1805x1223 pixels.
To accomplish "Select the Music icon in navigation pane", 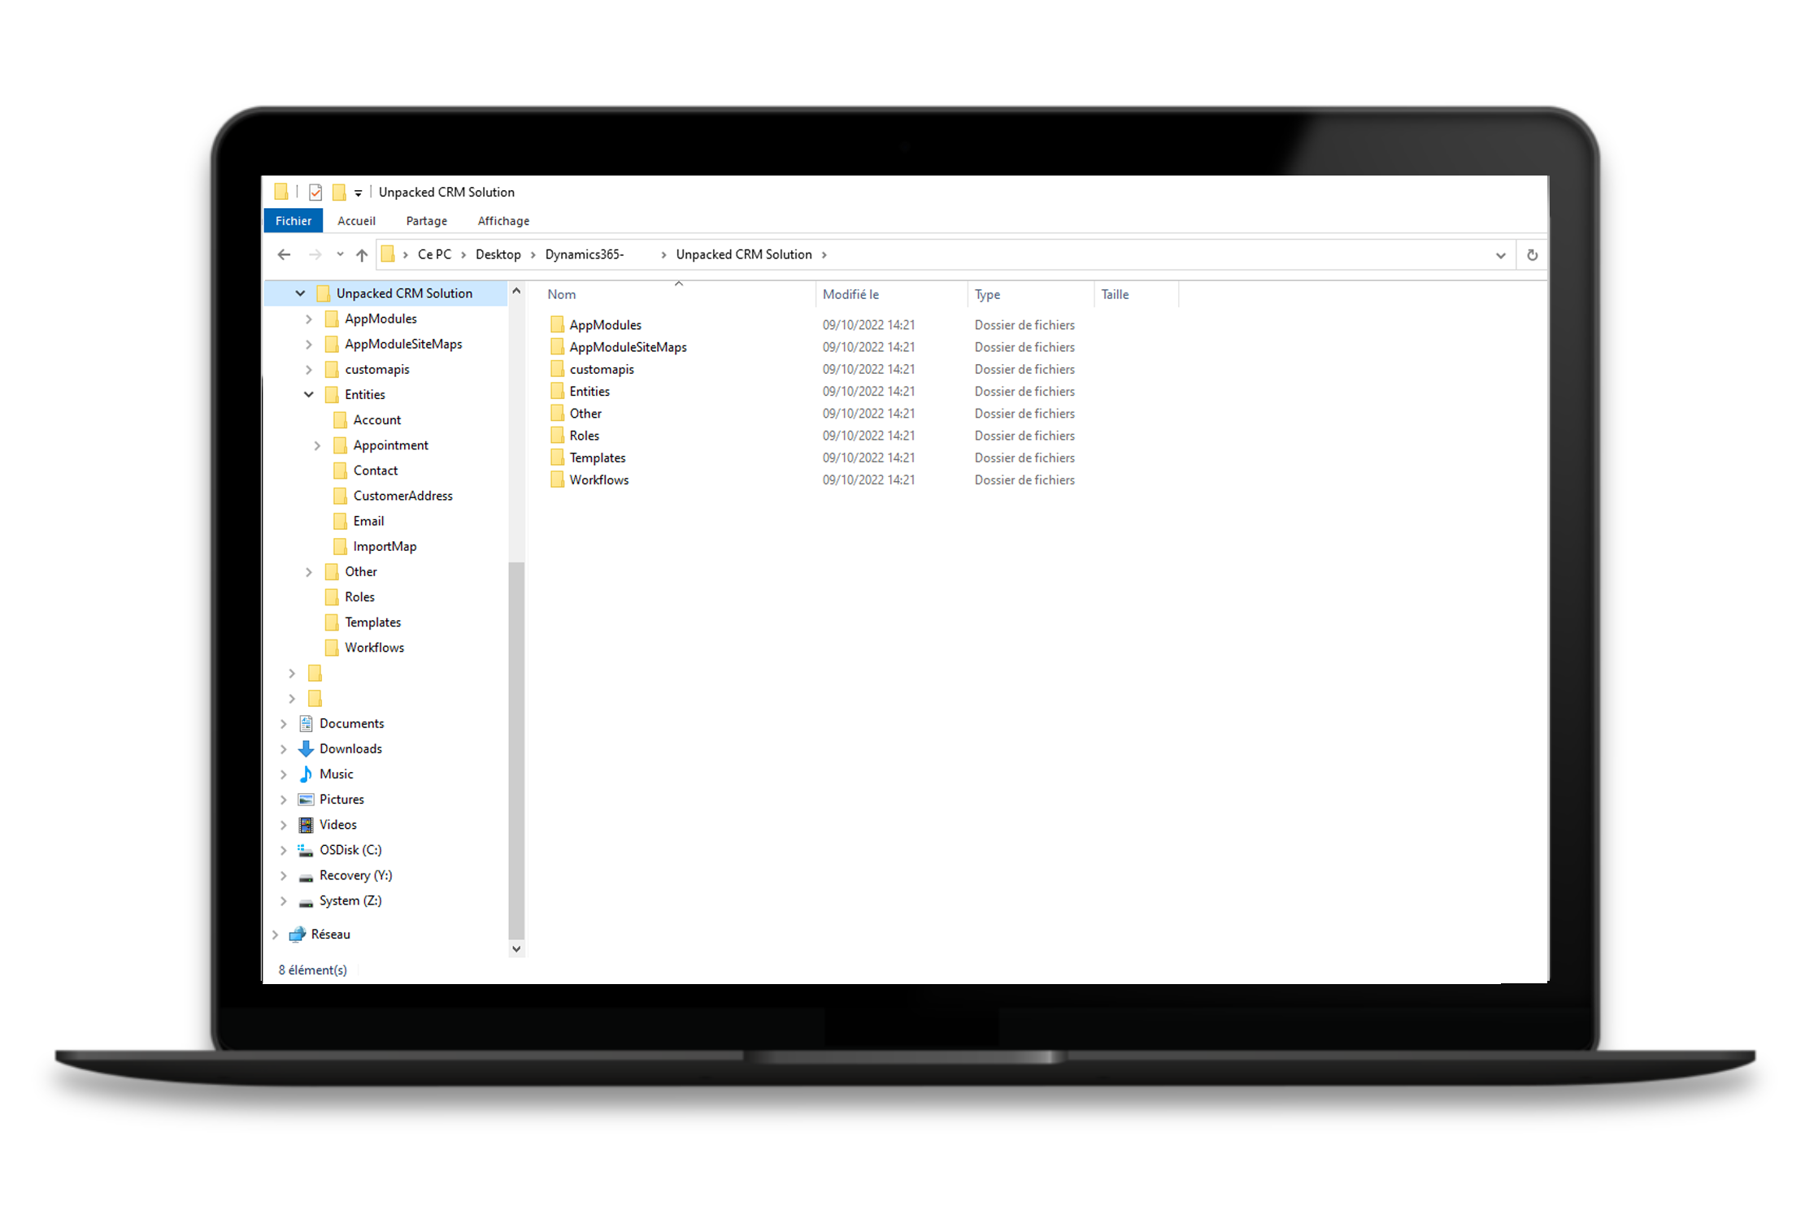I will (x=307, y=774).
